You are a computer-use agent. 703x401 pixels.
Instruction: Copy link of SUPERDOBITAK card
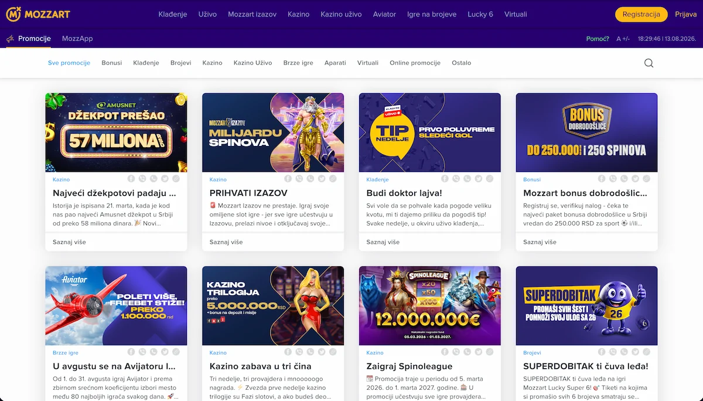tap(647, 352)
